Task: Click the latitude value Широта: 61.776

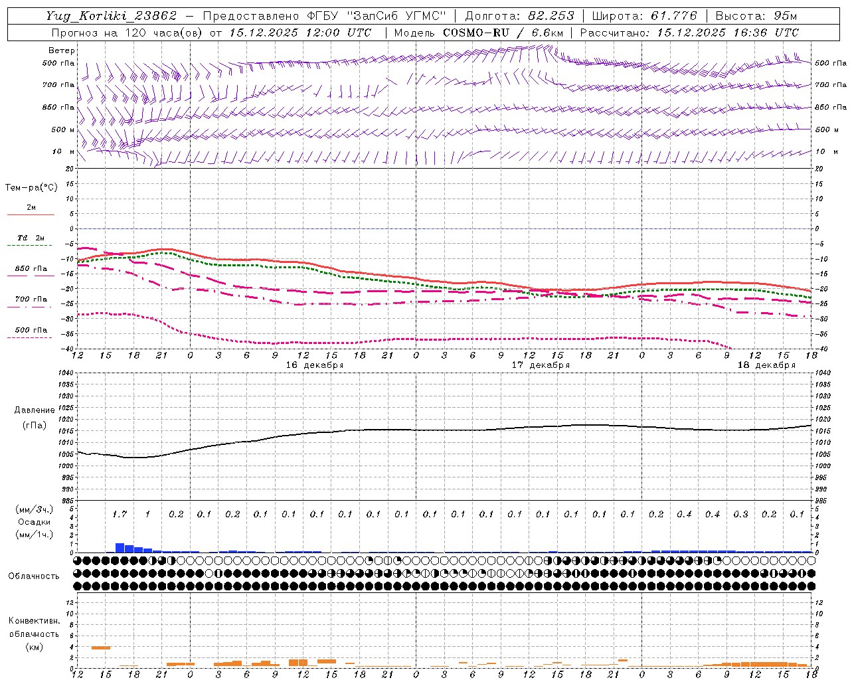Action: pos(644,16)
